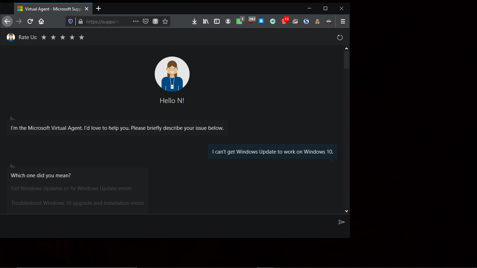The image size is (477, 268).
Task: Toggle the Firefox sidebar view
Action: tap(217, 21)
